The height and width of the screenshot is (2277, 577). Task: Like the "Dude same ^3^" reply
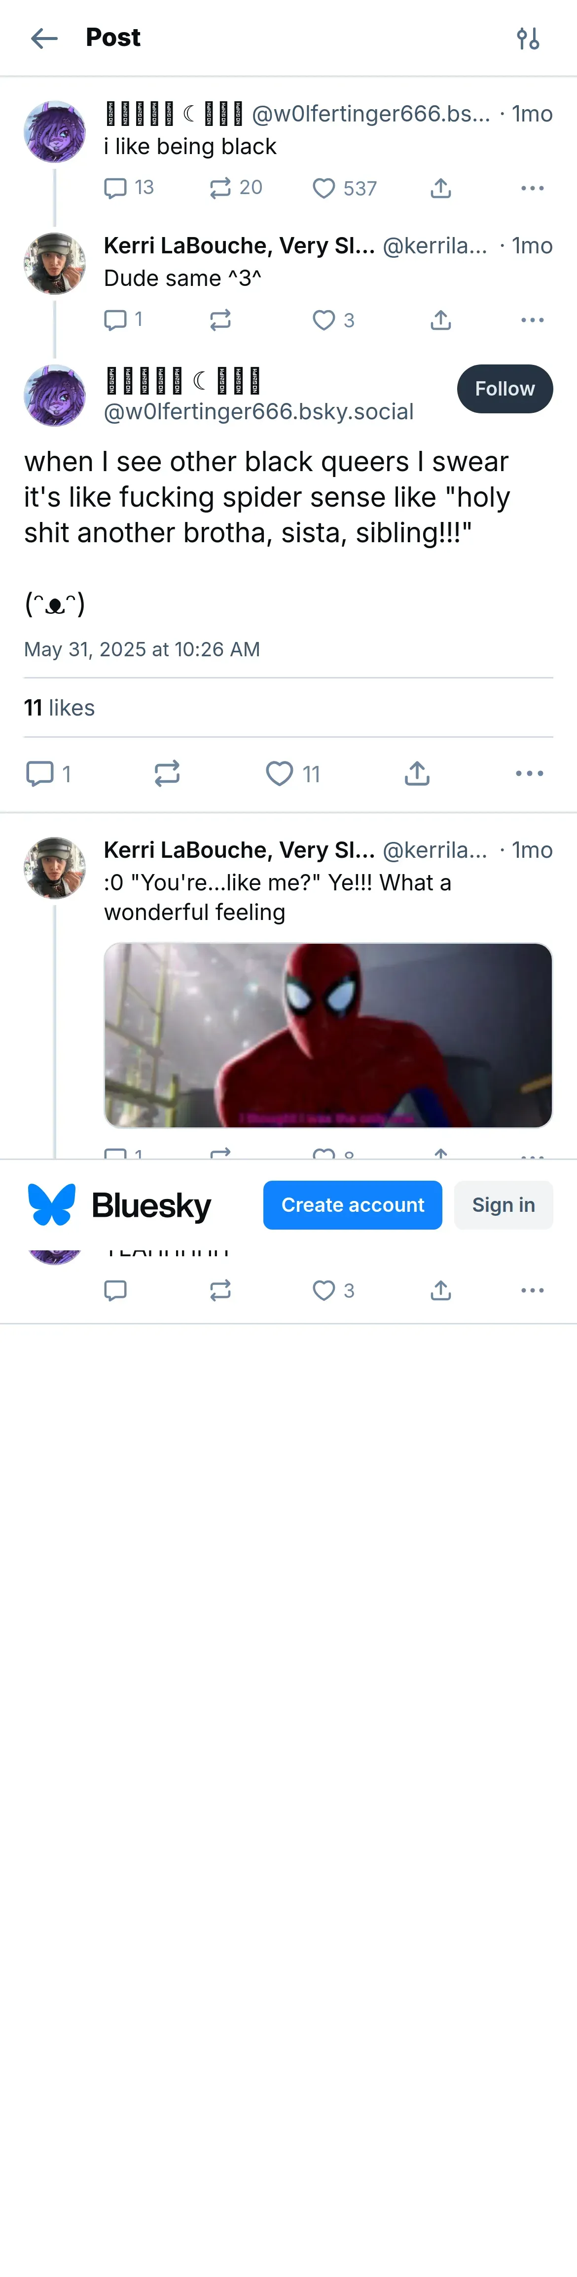(x=325, y=320)
